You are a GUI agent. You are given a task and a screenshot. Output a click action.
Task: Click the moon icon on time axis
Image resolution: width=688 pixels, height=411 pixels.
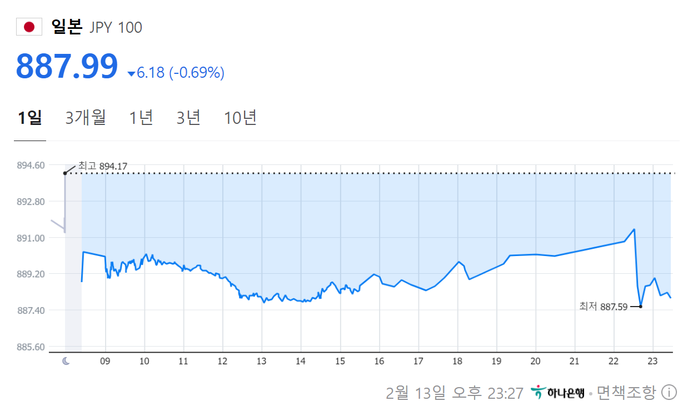coord(66,362)
